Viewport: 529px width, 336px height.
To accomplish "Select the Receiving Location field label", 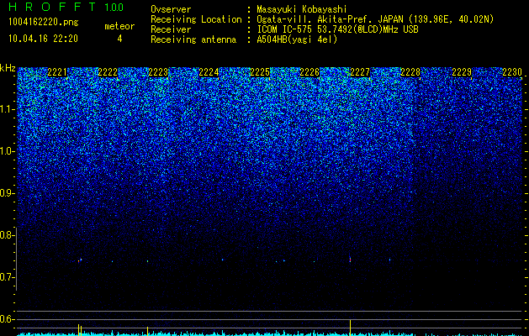I will point(196,20).
